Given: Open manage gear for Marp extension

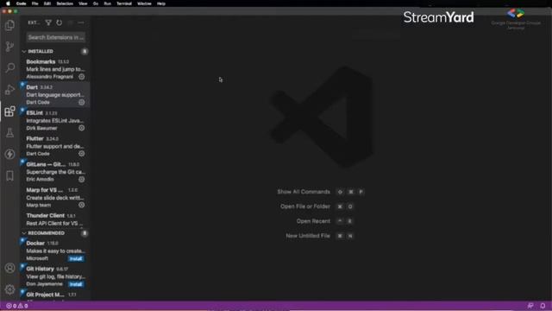Looking at the screenshot, I should coord(82,205).
